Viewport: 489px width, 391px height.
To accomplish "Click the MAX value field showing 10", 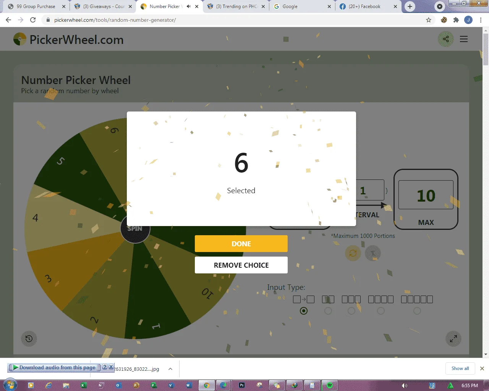I will click(426, 195).
